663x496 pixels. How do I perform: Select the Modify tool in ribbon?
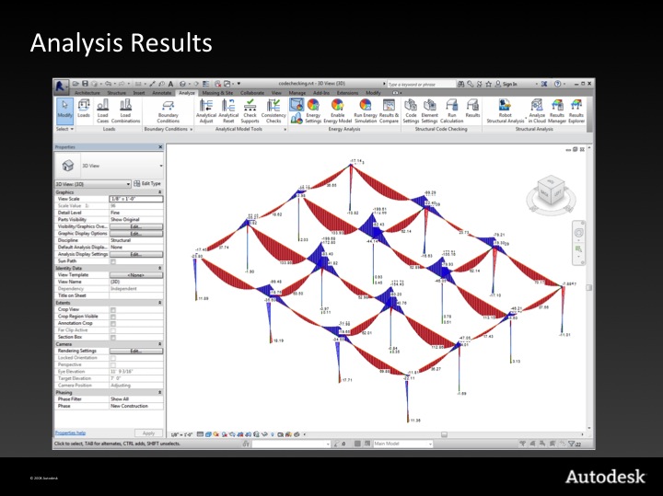point(64,110)
